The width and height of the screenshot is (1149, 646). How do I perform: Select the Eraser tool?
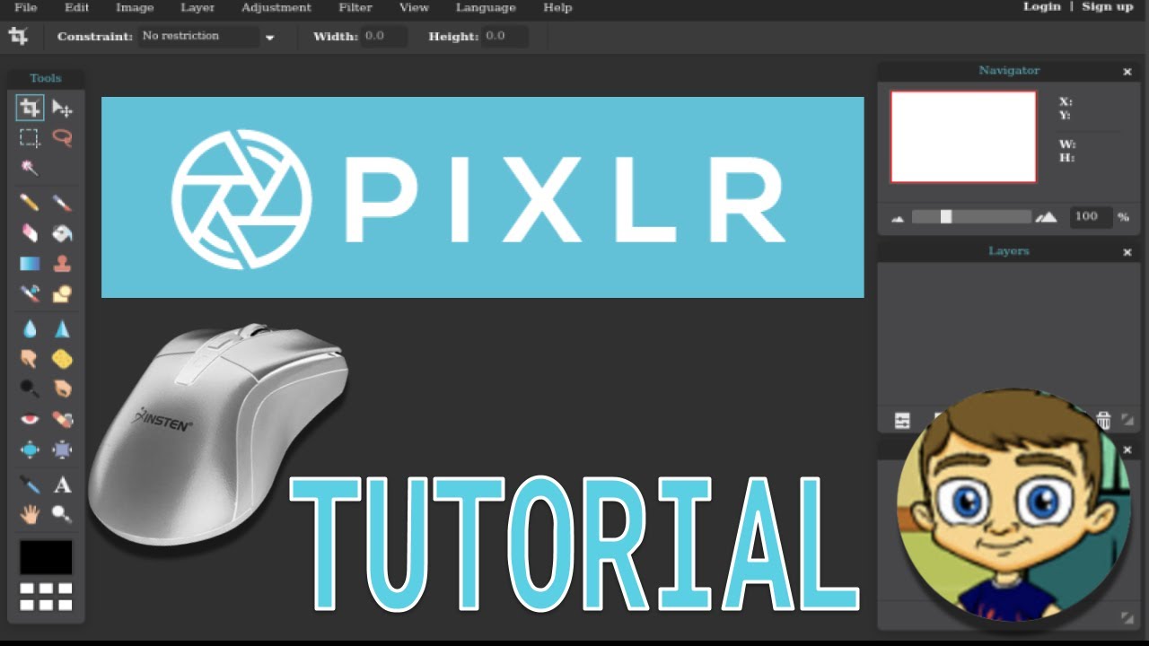click(x=30, y=233)
